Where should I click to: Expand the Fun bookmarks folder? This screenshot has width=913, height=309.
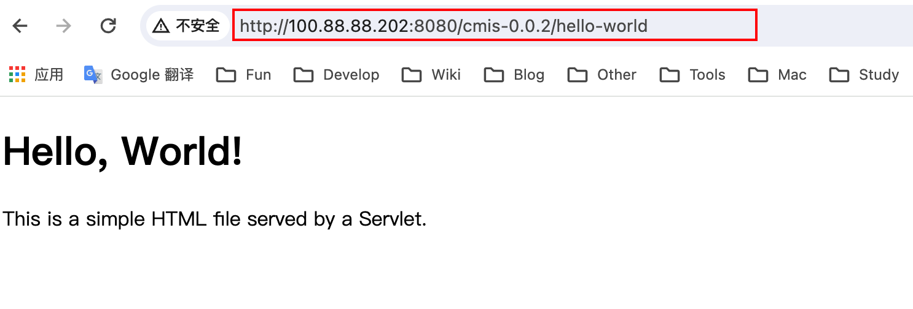(x=244, y=75)
